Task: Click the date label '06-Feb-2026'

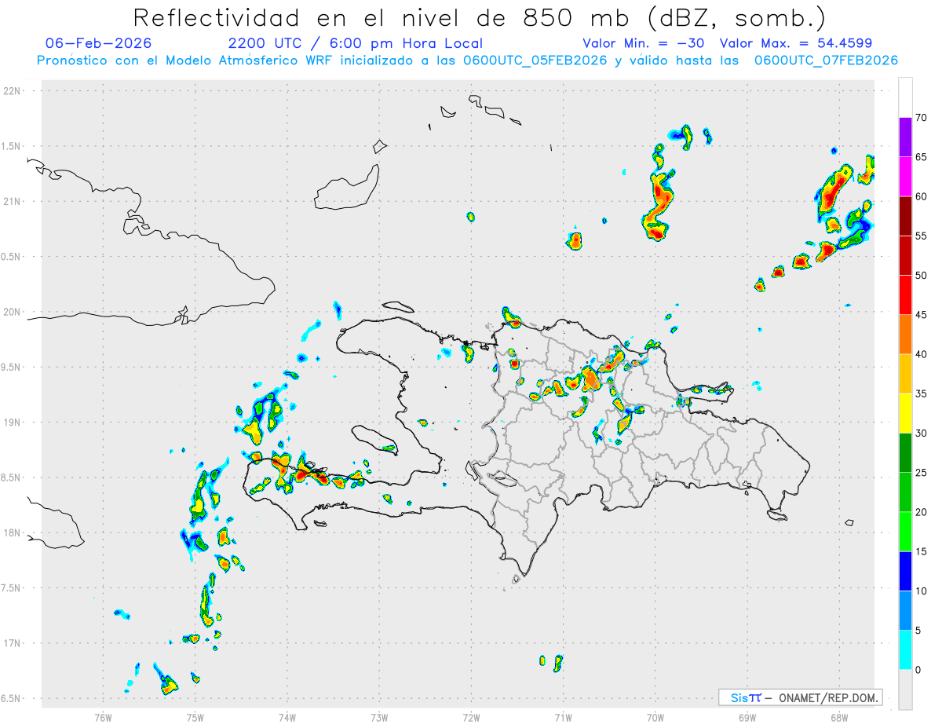Action: pyautogui.click(x=99, y=43)
